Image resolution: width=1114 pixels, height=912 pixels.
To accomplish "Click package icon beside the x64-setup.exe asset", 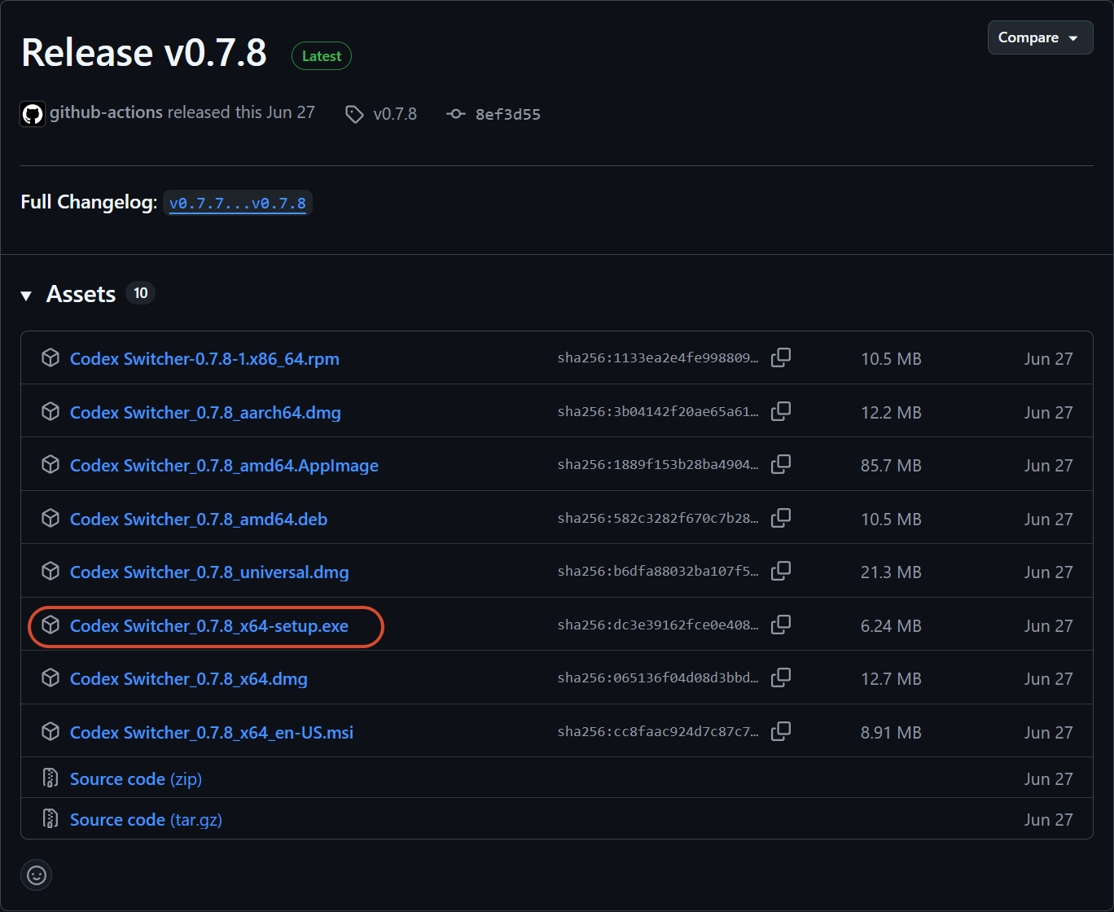I will pyautogui.click(x=50, y=625).
